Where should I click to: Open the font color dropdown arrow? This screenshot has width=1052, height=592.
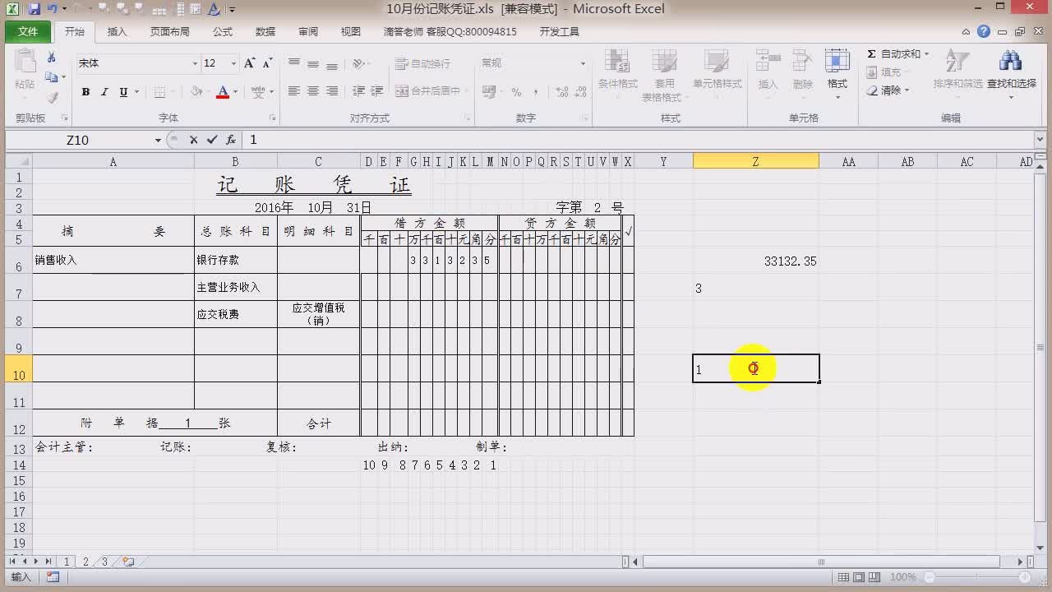(x=235, y=92)
